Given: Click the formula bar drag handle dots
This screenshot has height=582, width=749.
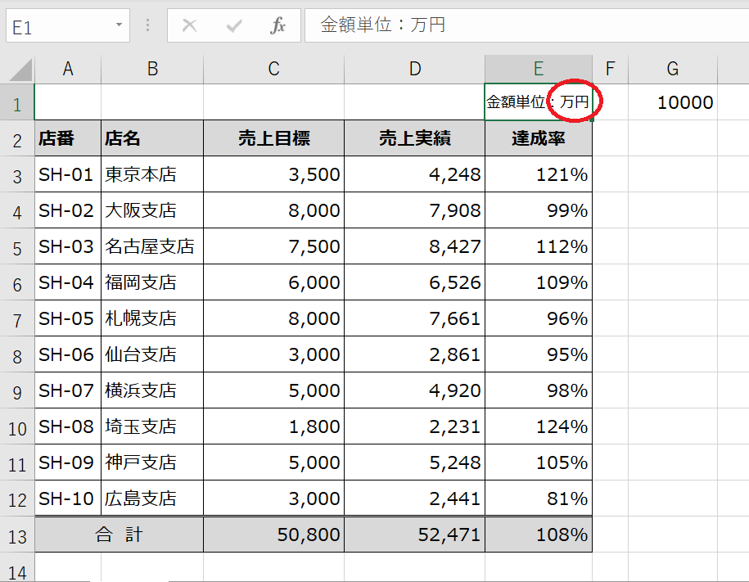Looking at the screenshot, I should point(148,25).
